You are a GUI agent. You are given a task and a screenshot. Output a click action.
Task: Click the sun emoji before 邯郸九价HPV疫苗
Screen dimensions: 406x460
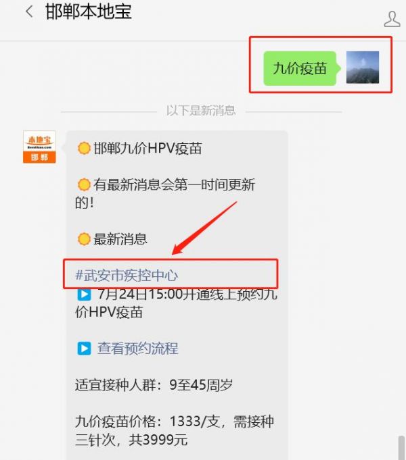pyautogui.click(x=84, y=148)
